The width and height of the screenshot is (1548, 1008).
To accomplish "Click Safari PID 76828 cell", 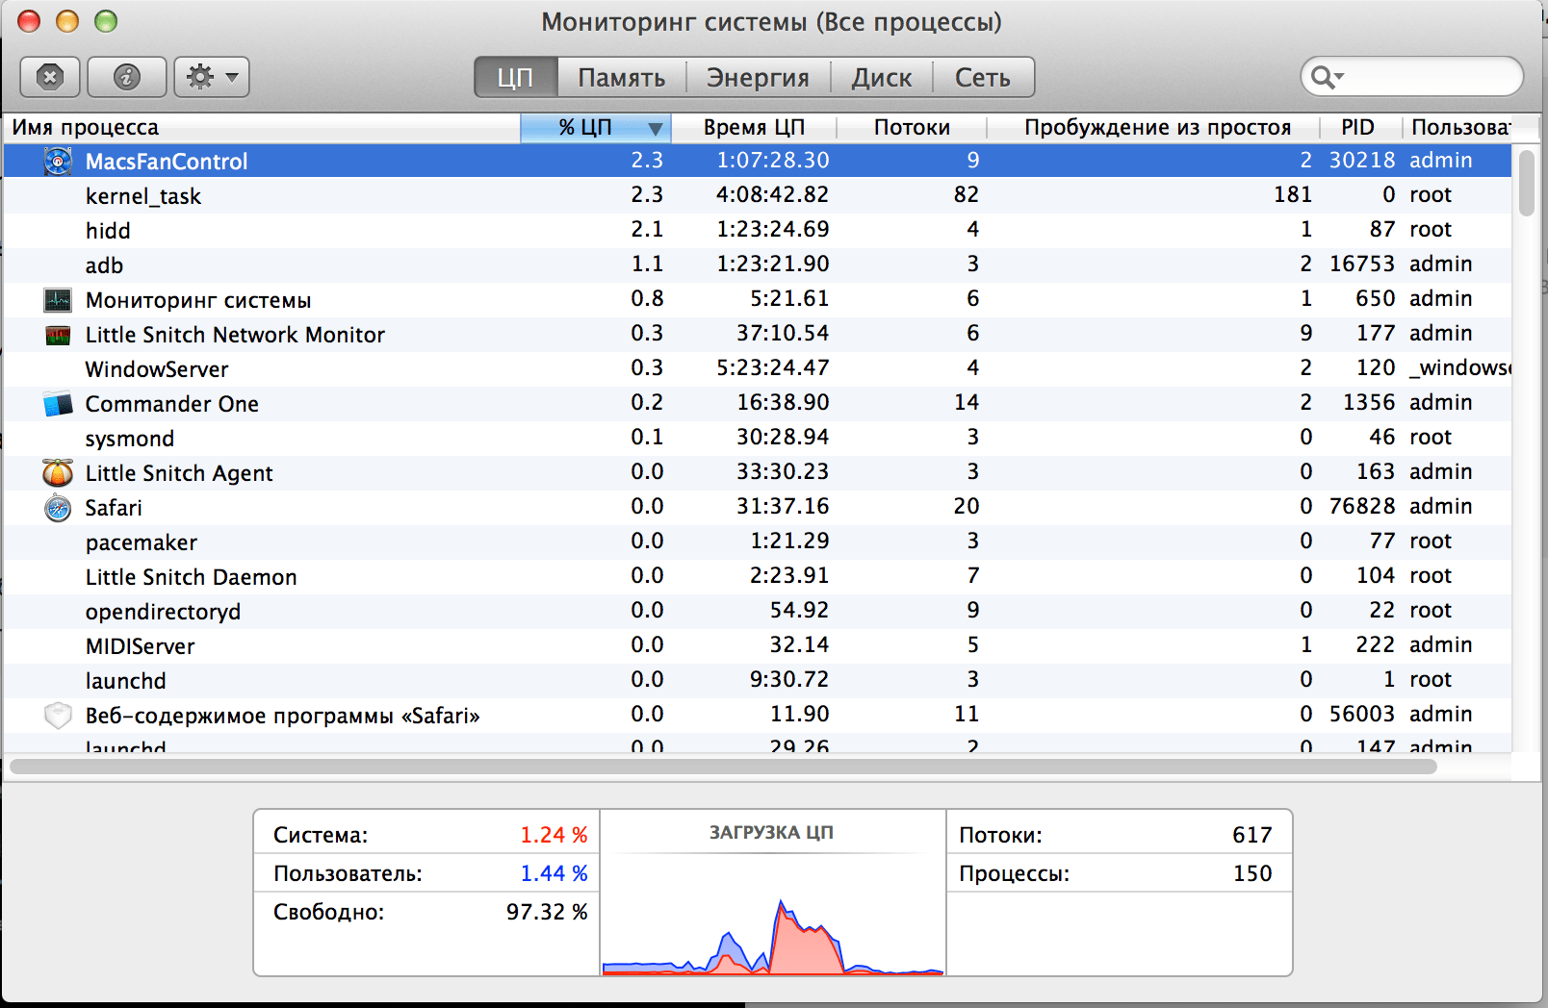I will 1362,507.
